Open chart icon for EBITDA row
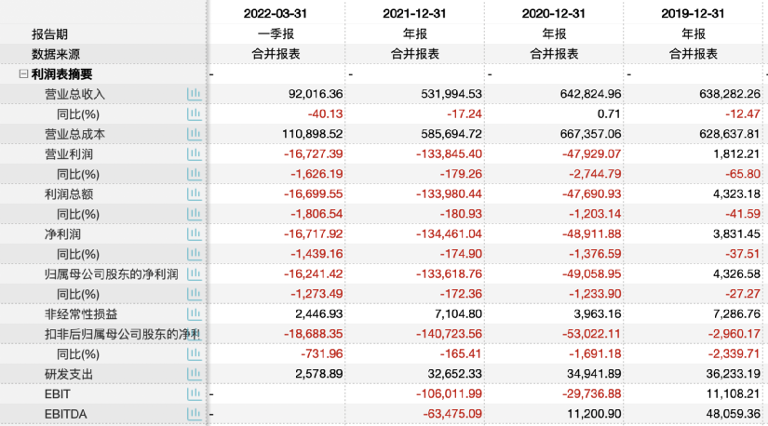The width and height of the screenshot is (768, 426). pos(195,414)
